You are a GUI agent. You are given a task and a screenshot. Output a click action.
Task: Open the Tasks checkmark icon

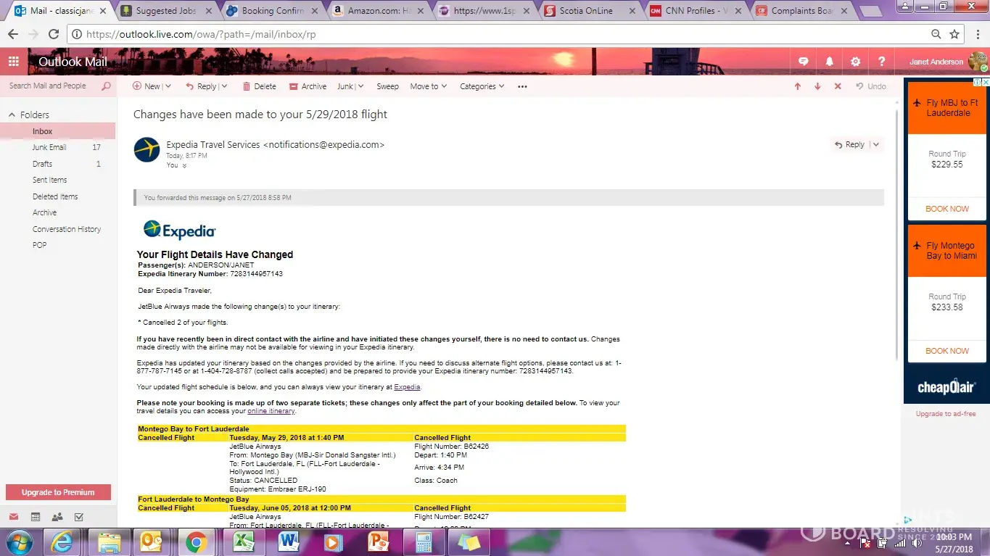(79, 517)
